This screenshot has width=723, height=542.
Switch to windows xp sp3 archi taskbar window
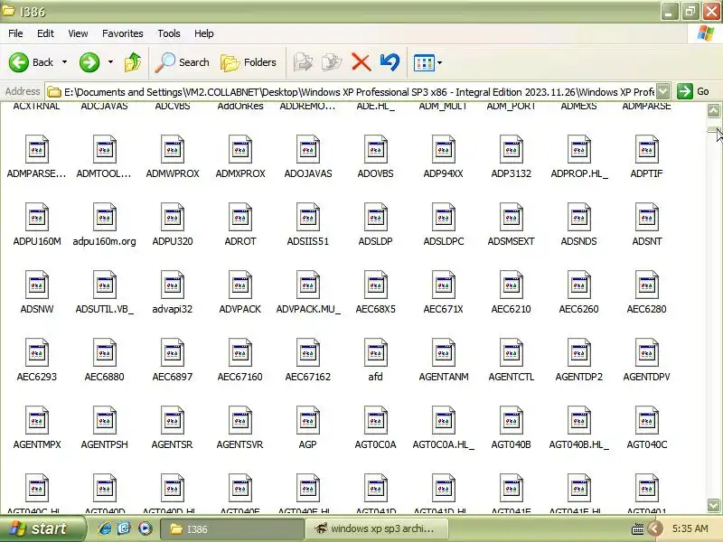(376, 529)
